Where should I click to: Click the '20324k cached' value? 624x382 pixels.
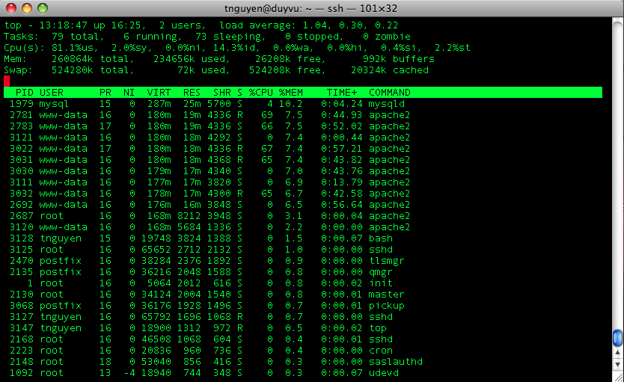click(x=390, y=70)
